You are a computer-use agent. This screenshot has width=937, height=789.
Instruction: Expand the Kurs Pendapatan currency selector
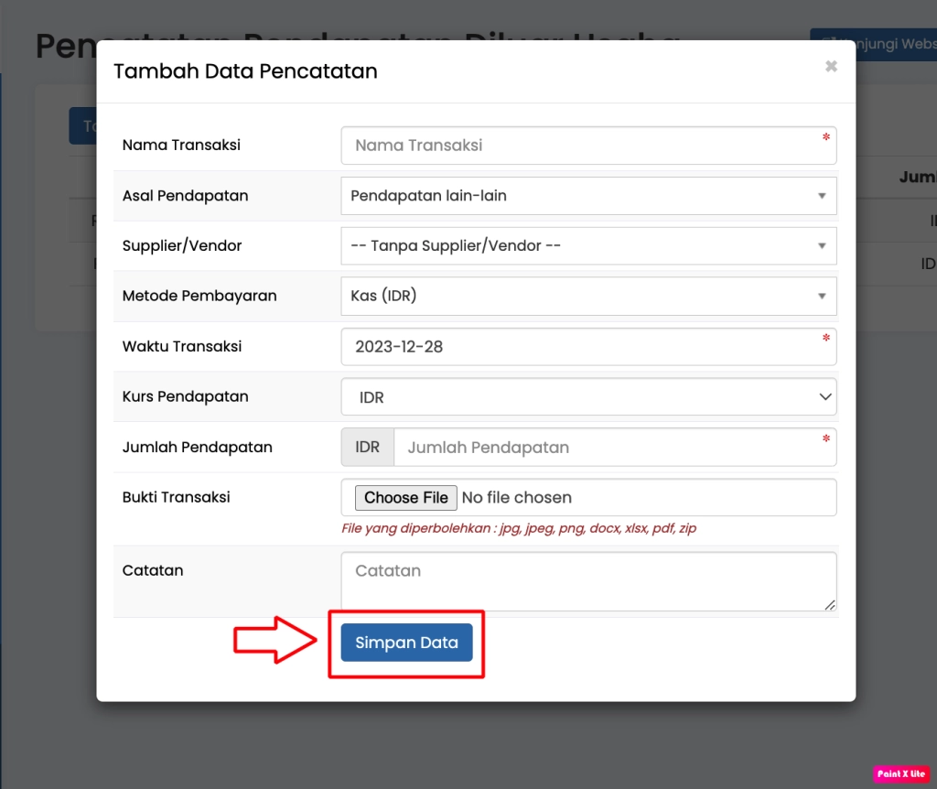587,397
